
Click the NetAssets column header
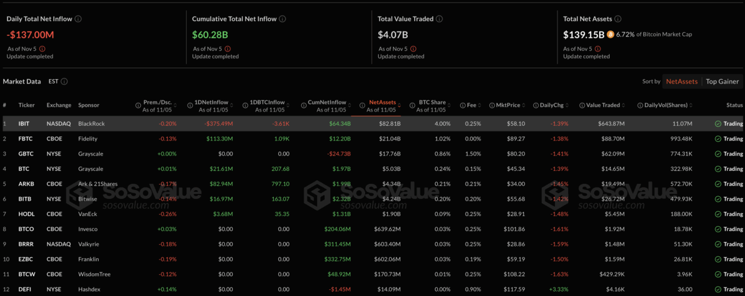coord(382,102)
